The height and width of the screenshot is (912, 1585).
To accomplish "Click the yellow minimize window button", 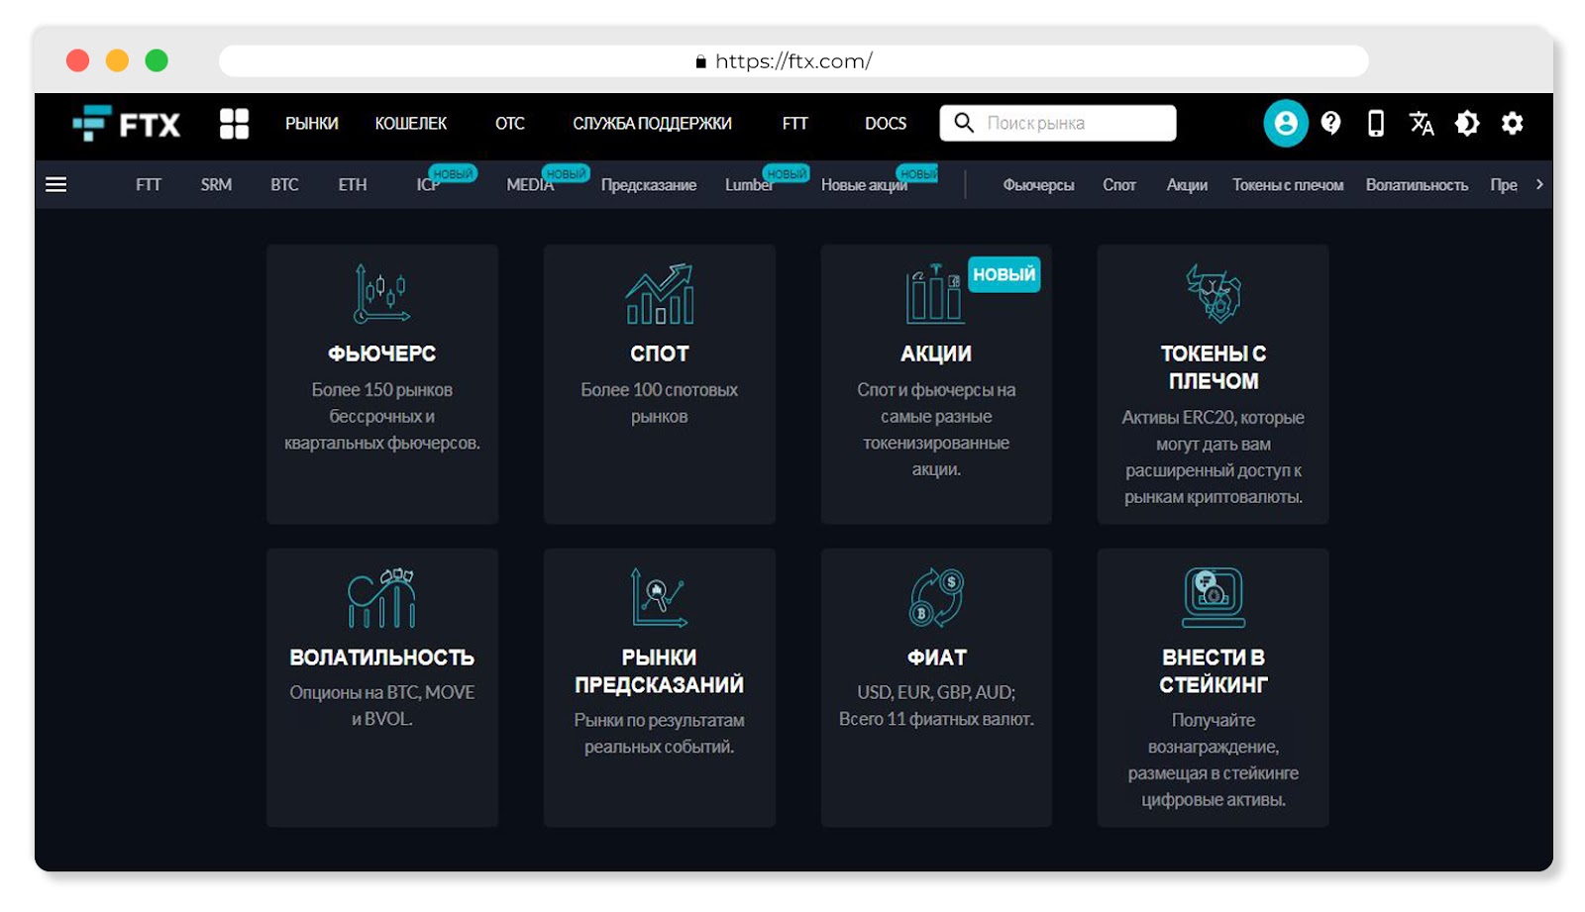I will (117, 60).
